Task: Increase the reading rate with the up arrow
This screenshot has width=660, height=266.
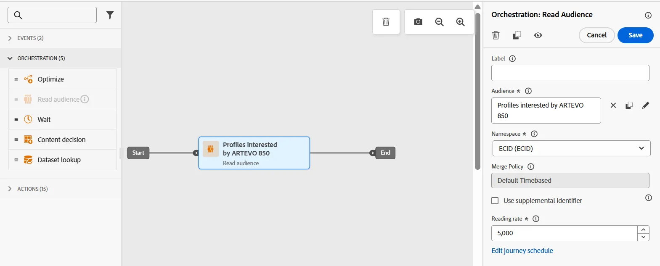Action: (644, 229)
